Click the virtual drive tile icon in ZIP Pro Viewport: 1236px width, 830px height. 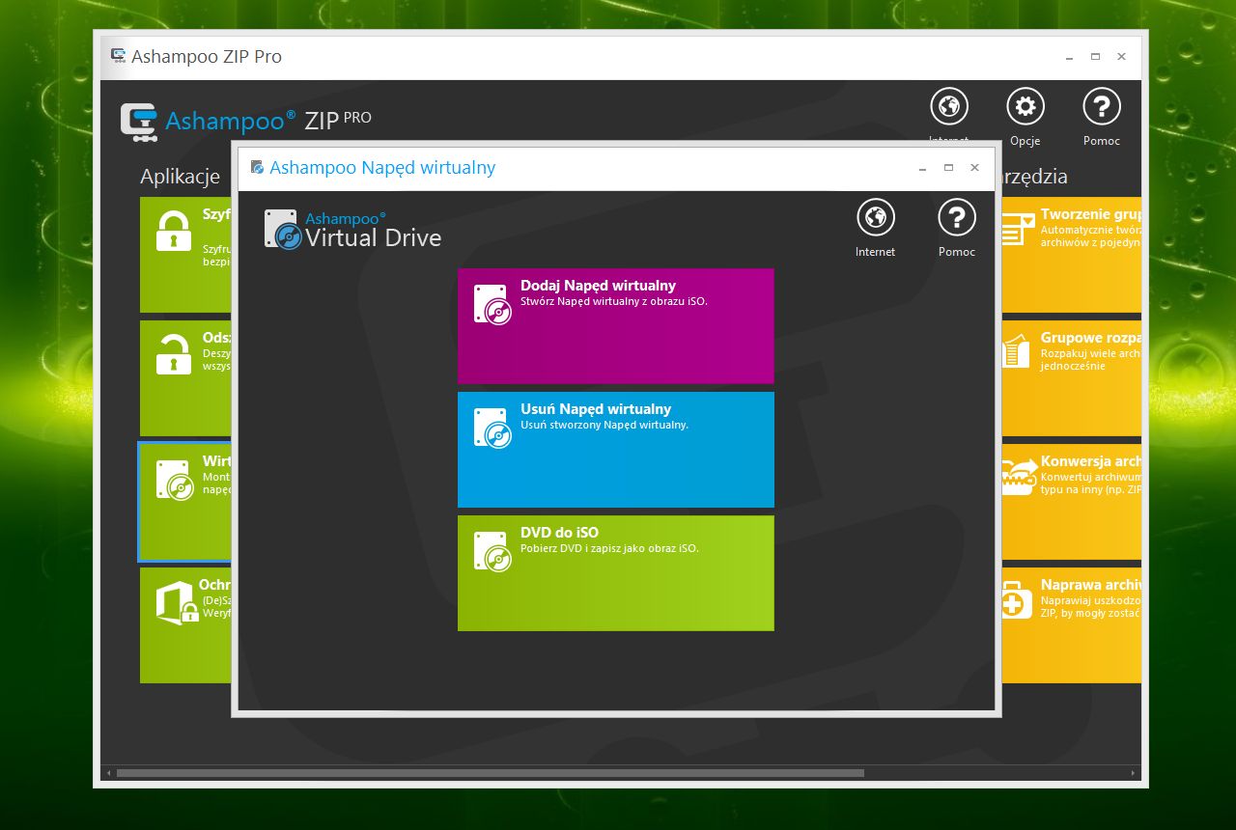click(x=175, y=480)
